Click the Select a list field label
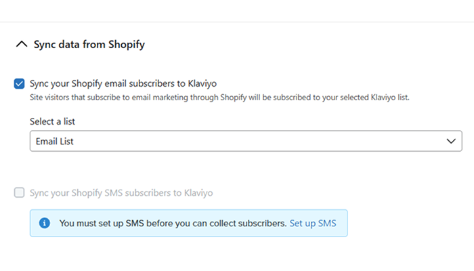 pos(52,121)
